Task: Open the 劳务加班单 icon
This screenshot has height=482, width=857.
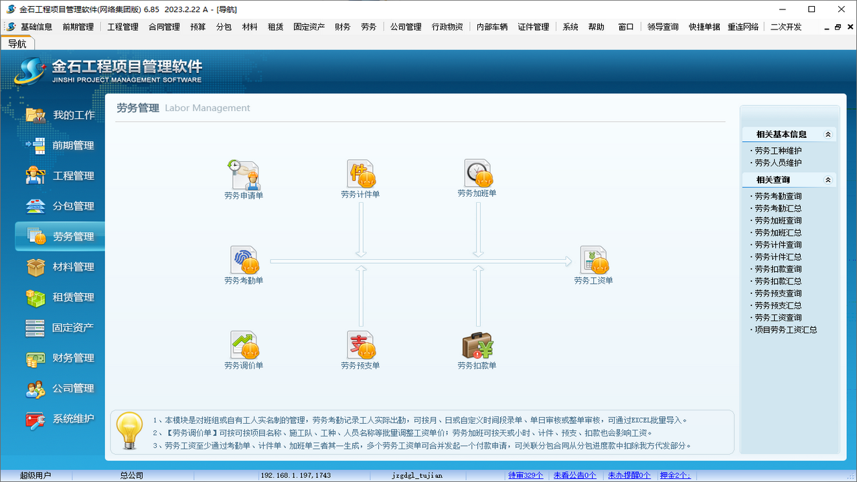Action: (x=477, y=173)
